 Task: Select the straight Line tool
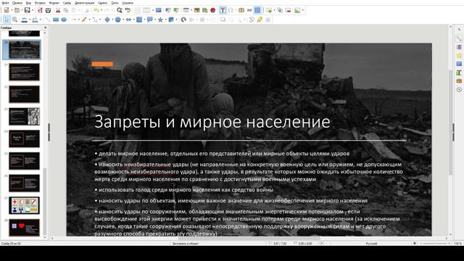coord(48,20)
